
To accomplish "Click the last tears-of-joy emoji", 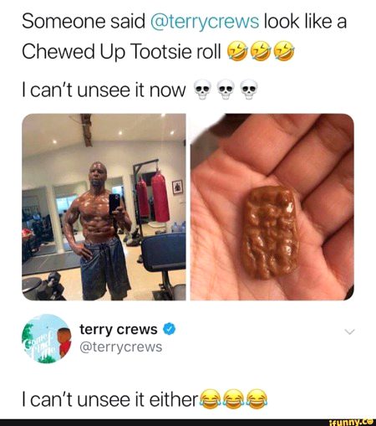I will 257,399.
